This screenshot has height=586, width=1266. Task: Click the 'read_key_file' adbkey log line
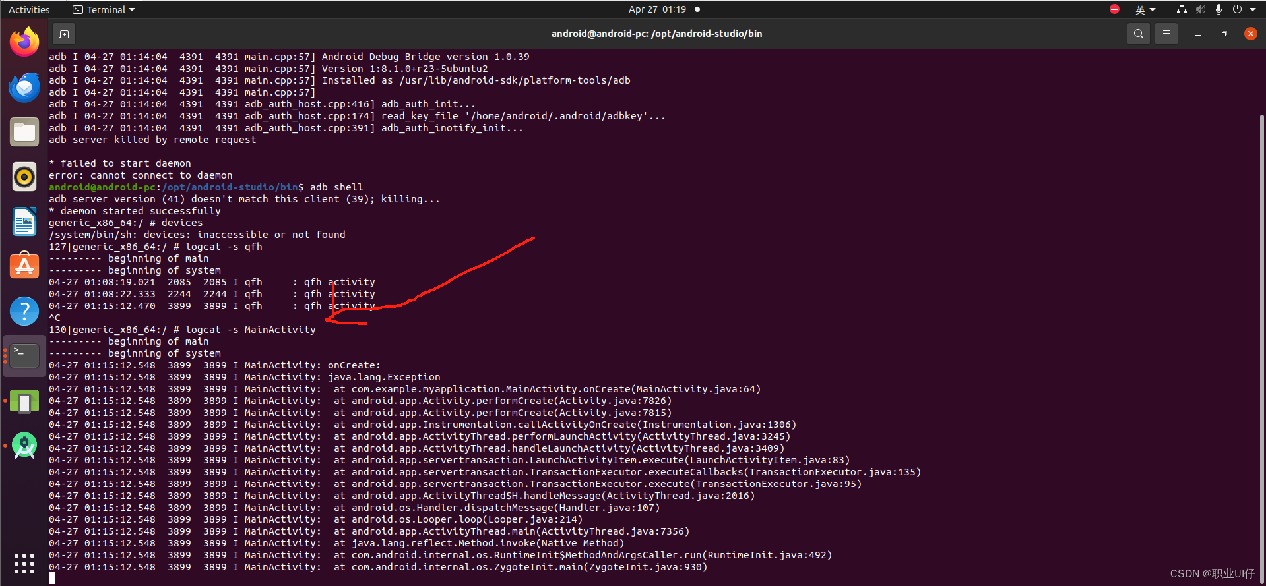tap(358, 116)
